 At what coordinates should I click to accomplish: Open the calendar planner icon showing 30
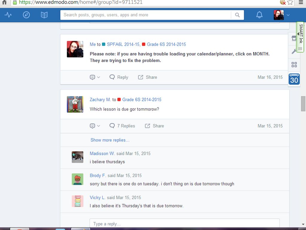point(294,79)
